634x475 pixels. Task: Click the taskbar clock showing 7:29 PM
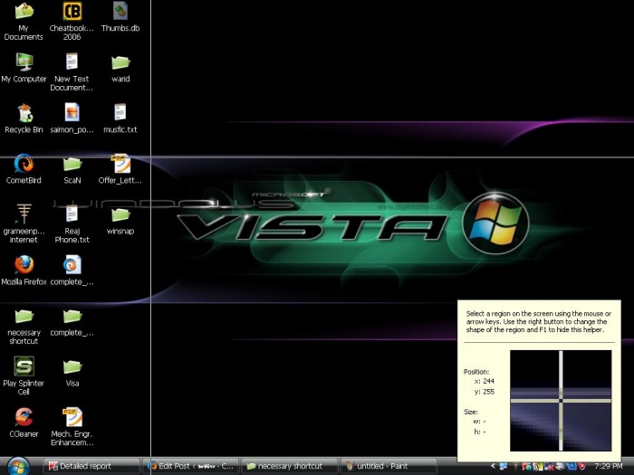[609, 466]
